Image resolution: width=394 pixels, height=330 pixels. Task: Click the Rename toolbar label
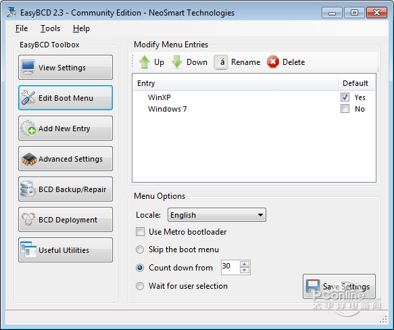tap(246, 62)
